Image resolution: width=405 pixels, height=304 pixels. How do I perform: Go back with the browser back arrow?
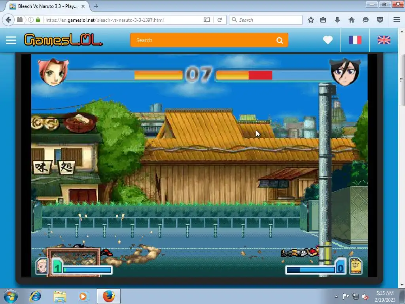(x=8, y=20)
